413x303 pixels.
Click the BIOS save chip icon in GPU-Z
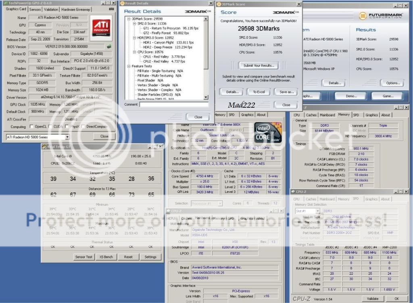(109, 47)
